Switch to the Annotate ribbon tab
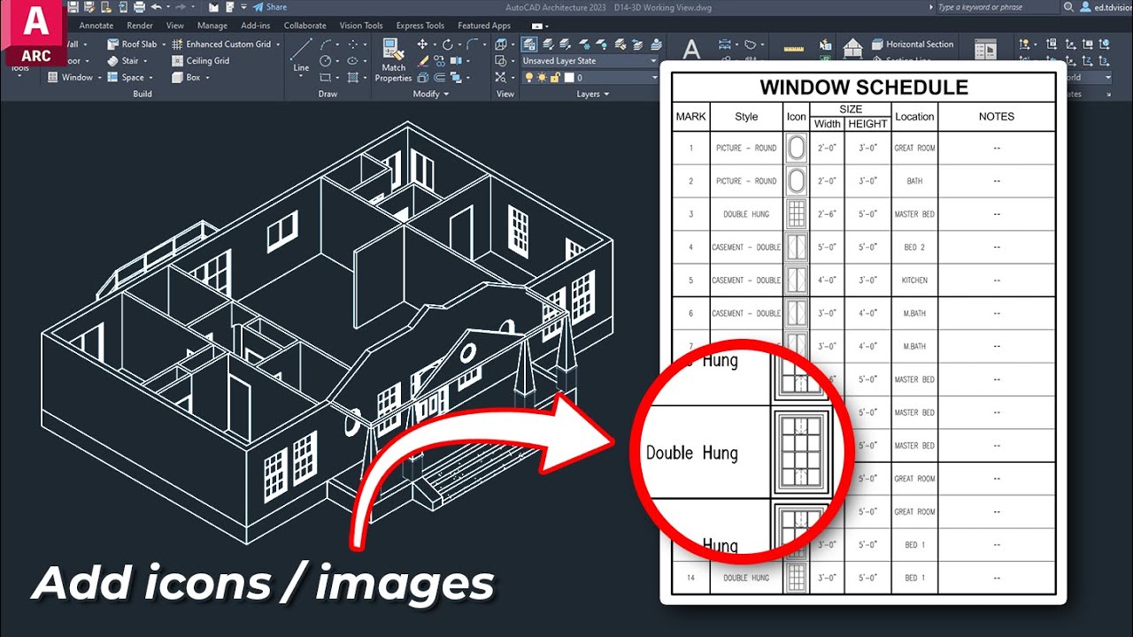Screen dimensions: 1133x637 pyautogui.click(x=96, y=26)
